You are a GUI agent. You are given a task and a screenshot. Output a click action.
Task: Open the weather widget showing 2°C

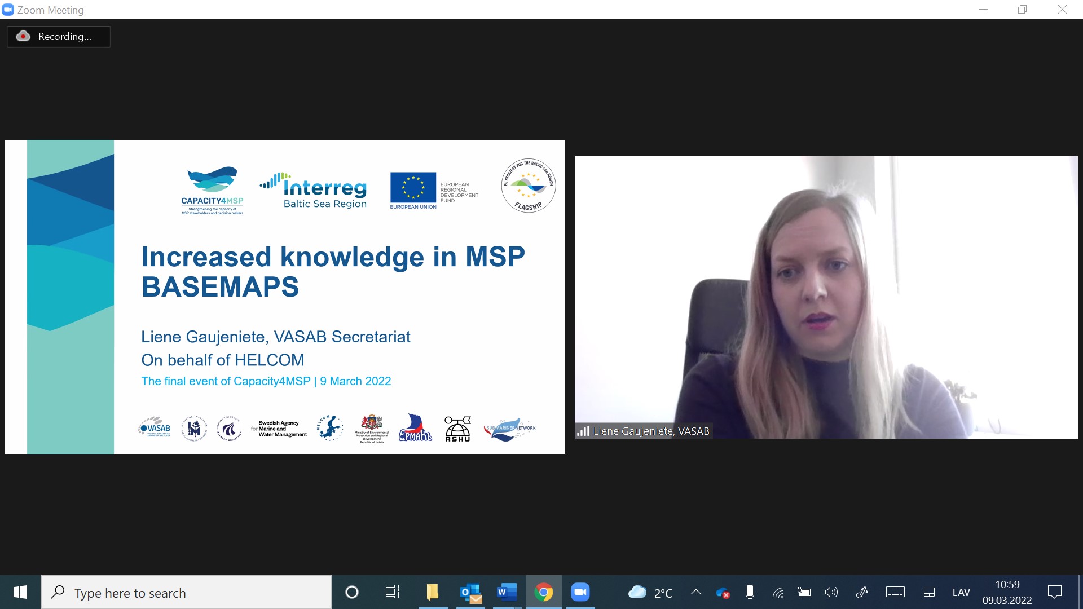coord(650,593)
